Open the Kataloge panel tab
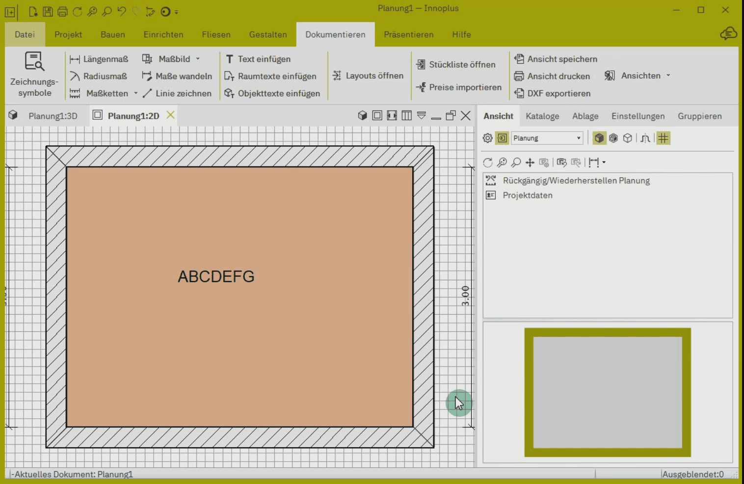 [x=542, y=116]
